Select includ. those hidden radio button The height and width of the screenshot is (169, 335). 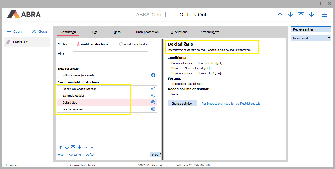tap(121, 44)
